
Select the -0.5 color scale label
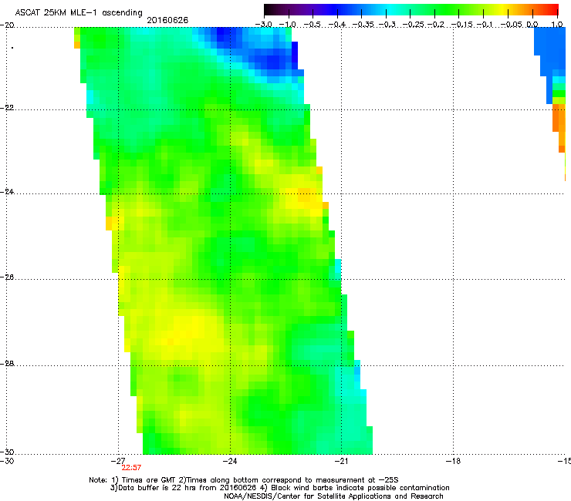click(x=312, y=25)
